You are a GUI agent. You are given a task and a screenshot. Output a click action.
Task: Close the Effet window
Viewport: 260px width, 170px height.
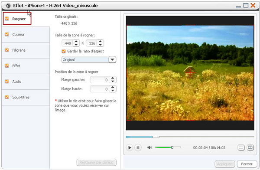click(253, 6)
